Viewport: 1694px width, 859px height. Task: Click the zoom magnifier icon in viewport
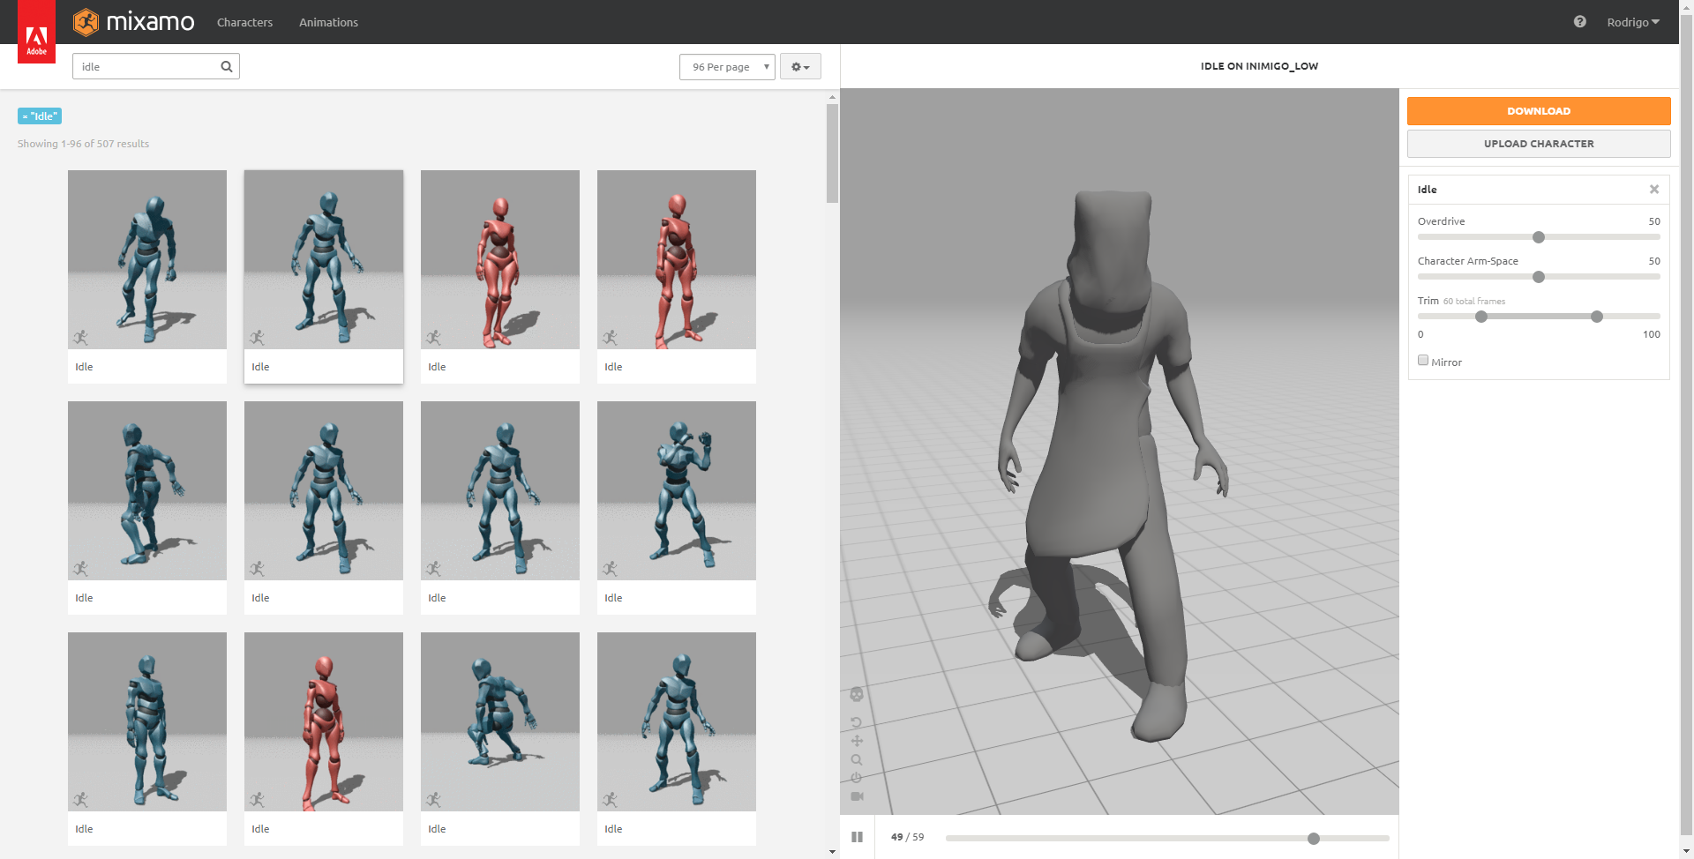pyautogui.click(x=857, y=759)
